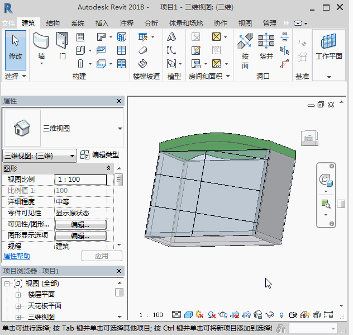Click the ViewCube home face

(x=308, y=139)
